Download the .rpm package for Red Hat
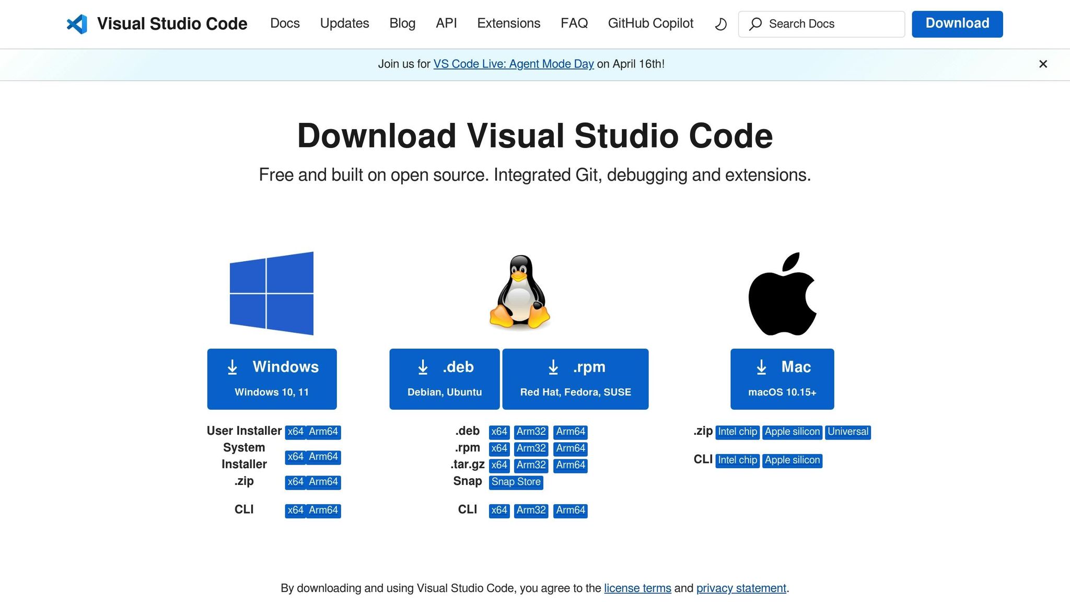This screenshot has height=602, width=1070. 575,379
